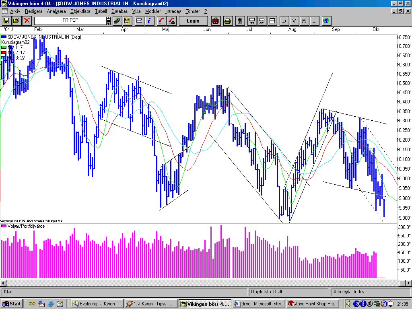Click the Login button
Image resolution: width=412 pixels, height=309 pixels.
click(193, 21)
